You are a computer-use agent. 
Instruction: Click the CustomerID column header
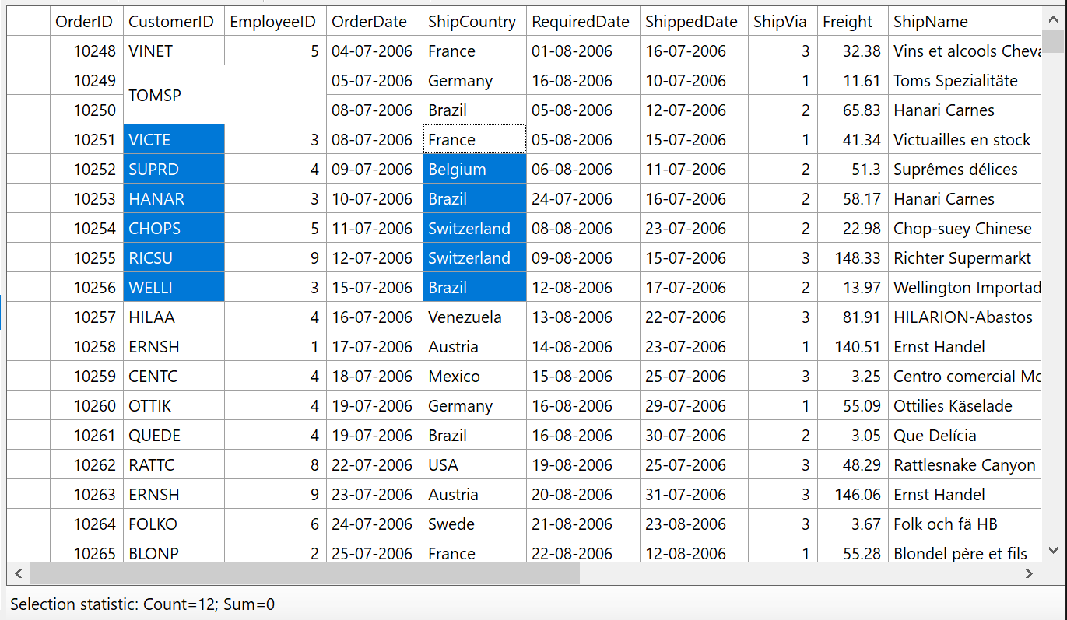coord(174,22)
